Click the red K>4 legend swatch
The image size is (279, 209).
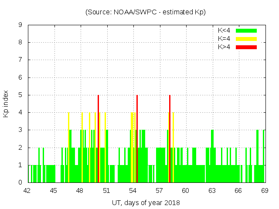coord(246,47)
